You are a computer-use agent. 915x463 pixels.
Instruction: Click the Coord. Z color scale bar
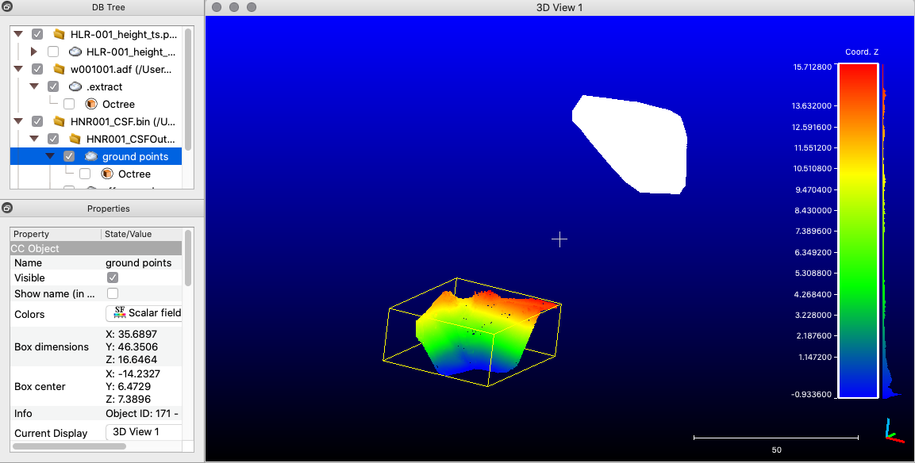tap(857, 230)
